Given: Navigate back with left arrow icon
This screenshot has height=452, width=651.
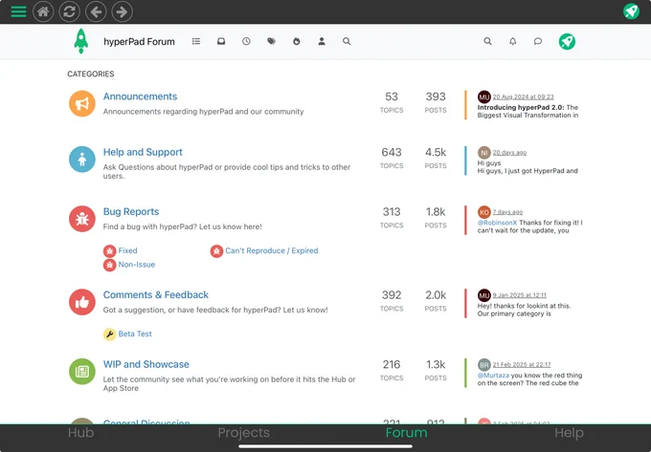Looking at the screenshot, I should (96, 11).
